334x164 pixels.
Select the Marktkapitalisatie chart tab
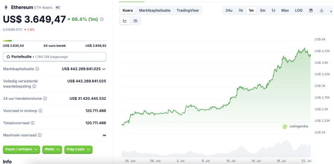[x=155, y=10]
